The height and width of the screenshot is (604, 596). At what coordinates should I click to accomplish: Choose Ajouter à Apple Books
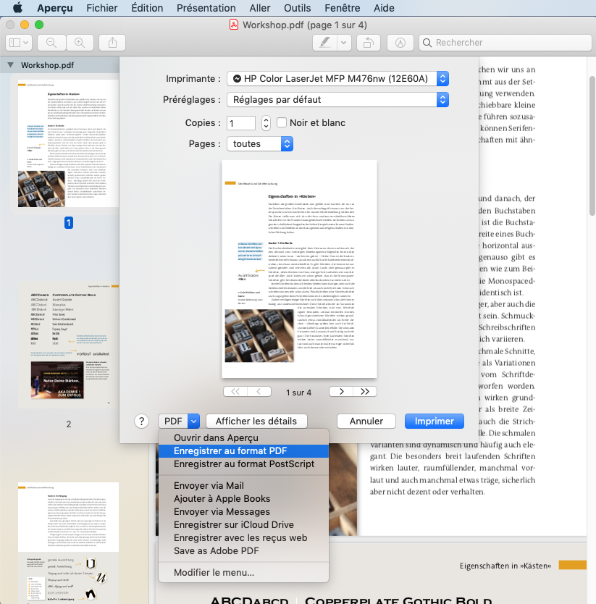pos(243,499)
